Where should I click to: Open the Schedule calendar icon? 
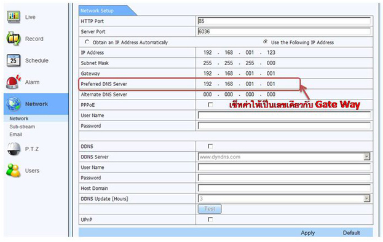(x=14, y=60)
